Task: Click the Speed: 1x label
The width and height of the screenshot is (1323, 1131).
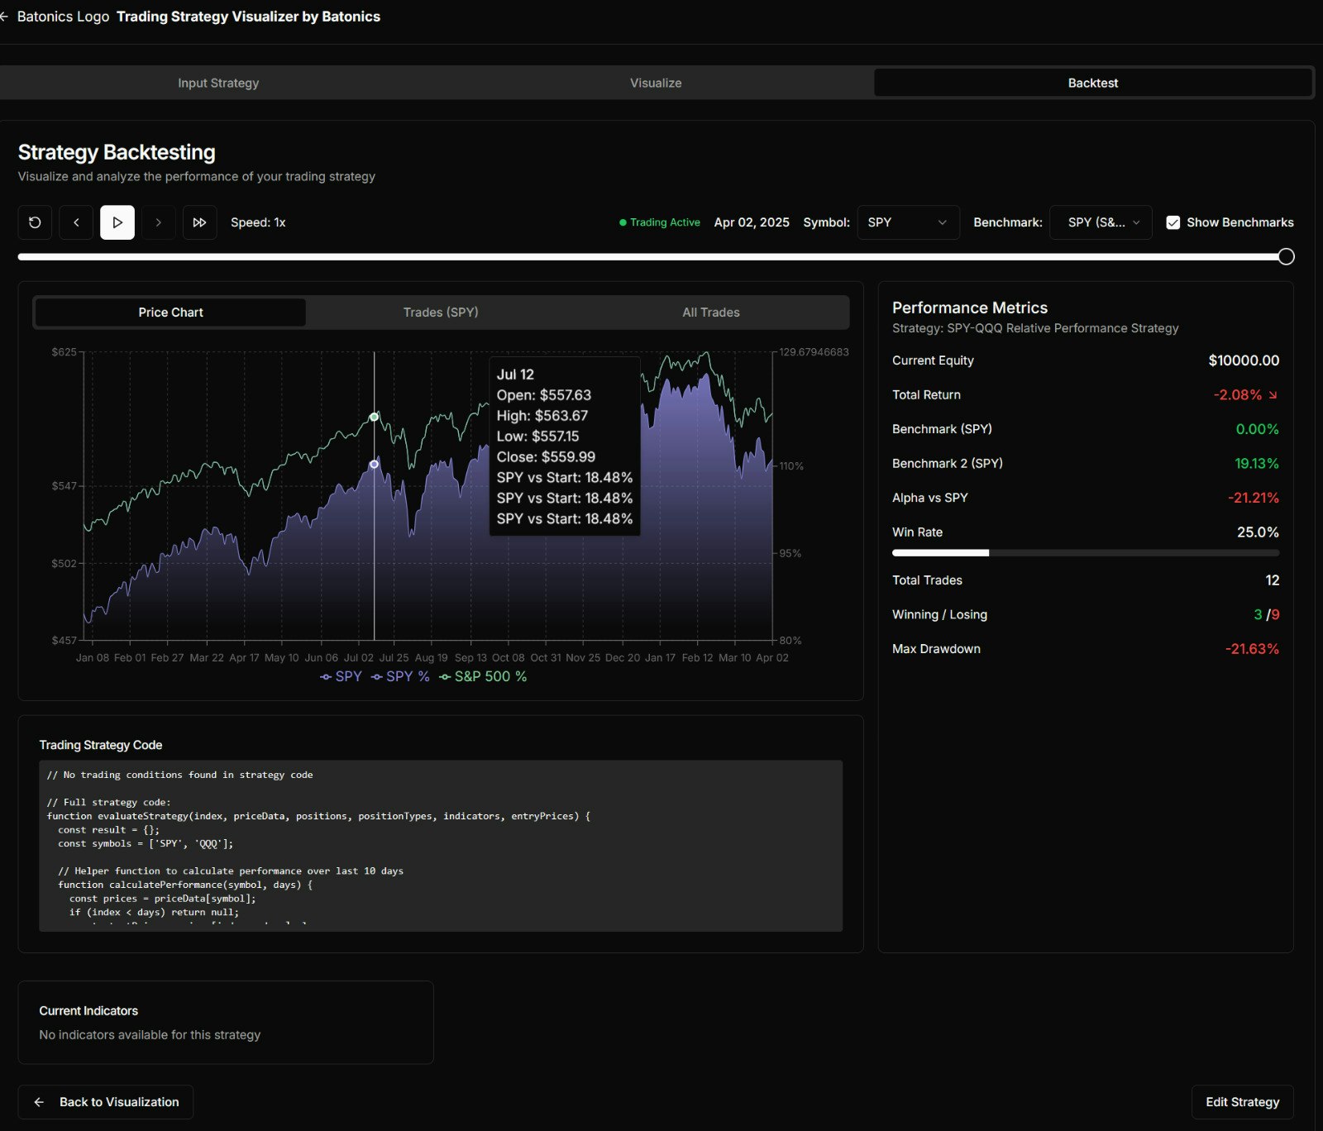Action: pos(258,222)
